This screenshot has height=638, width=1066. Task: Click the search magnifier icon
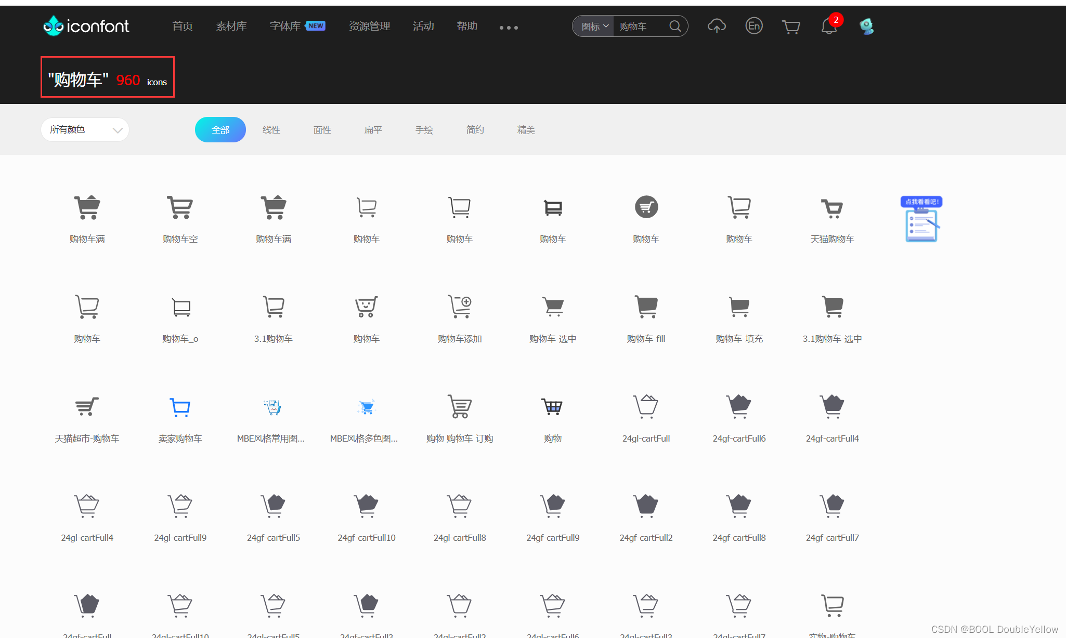(674, 26)
